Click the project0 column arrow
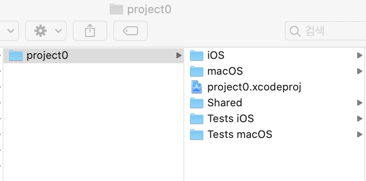 click(178, 55)
